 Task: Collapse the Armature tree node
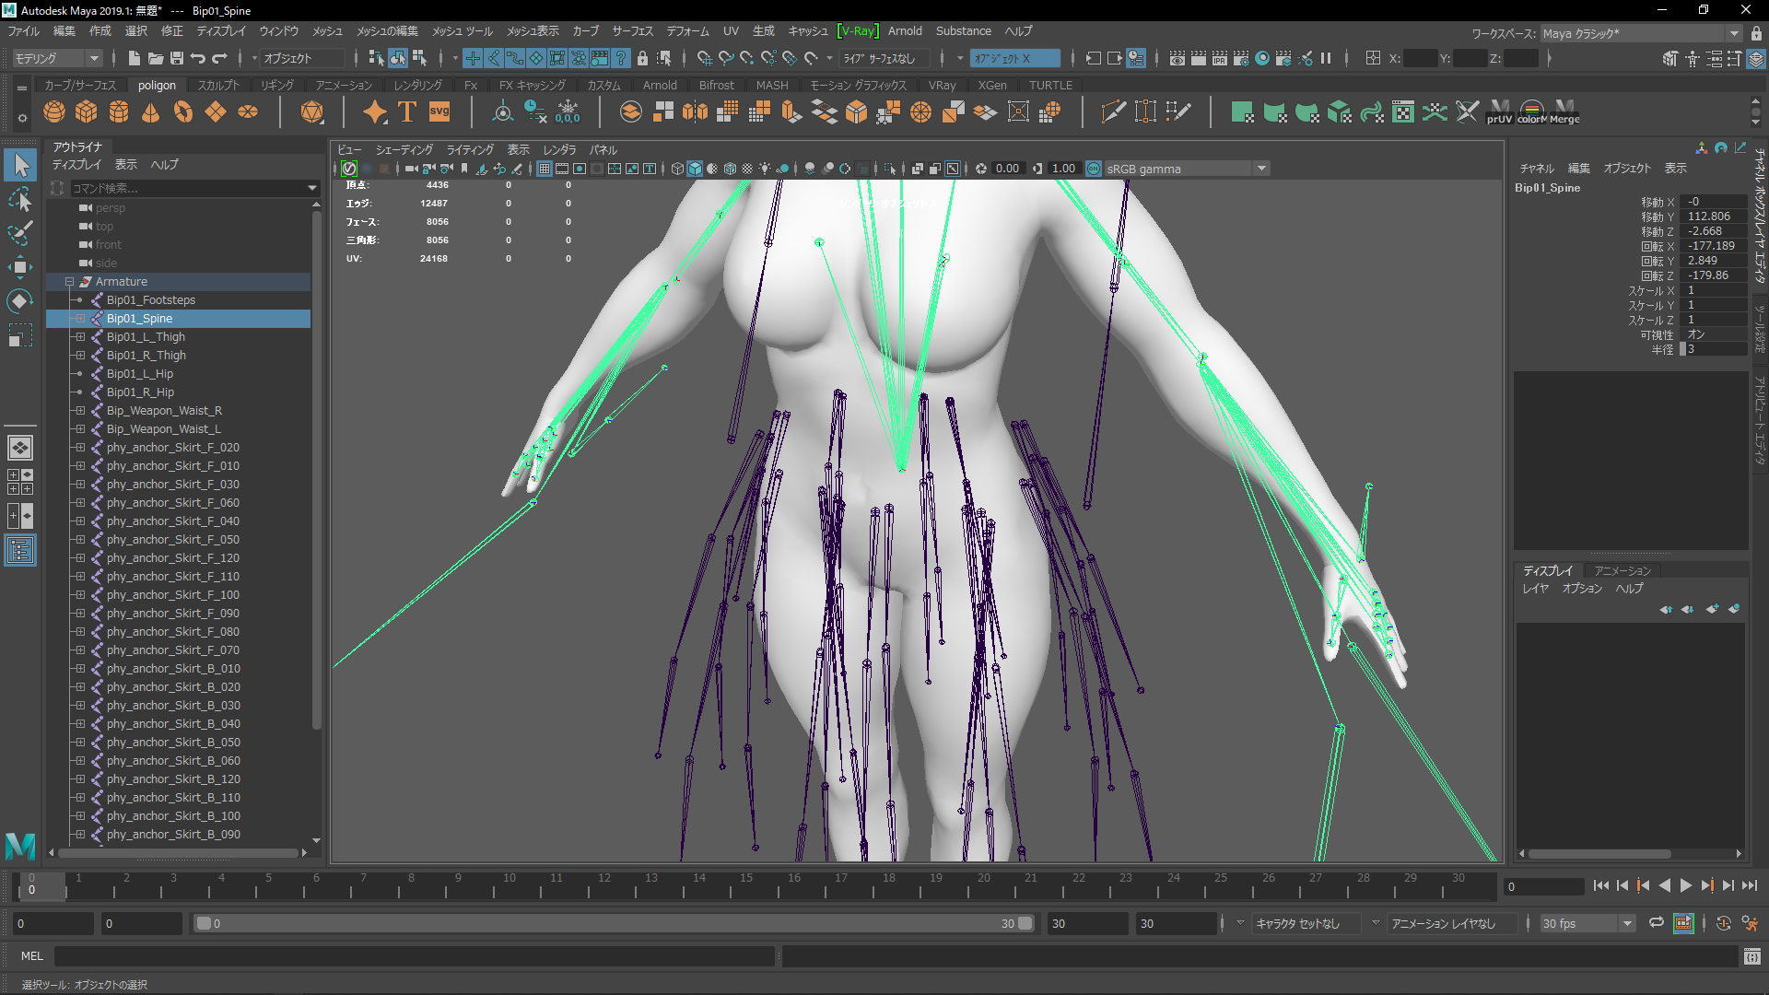(x=69, y=282)
